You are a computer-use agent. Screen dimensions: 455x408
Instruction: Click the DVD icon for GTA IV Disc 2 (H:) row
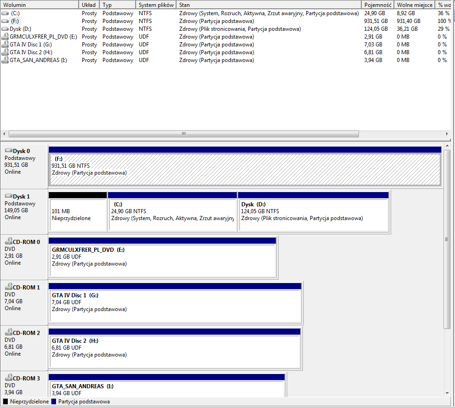click(x=5, y=52)
